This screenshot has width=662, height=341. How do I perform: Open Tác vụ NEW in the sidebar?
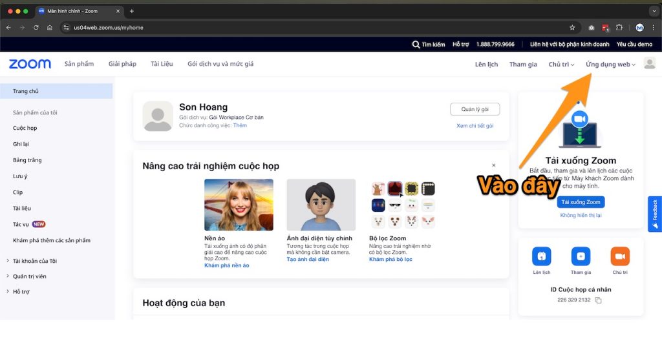tap(29, 224)
